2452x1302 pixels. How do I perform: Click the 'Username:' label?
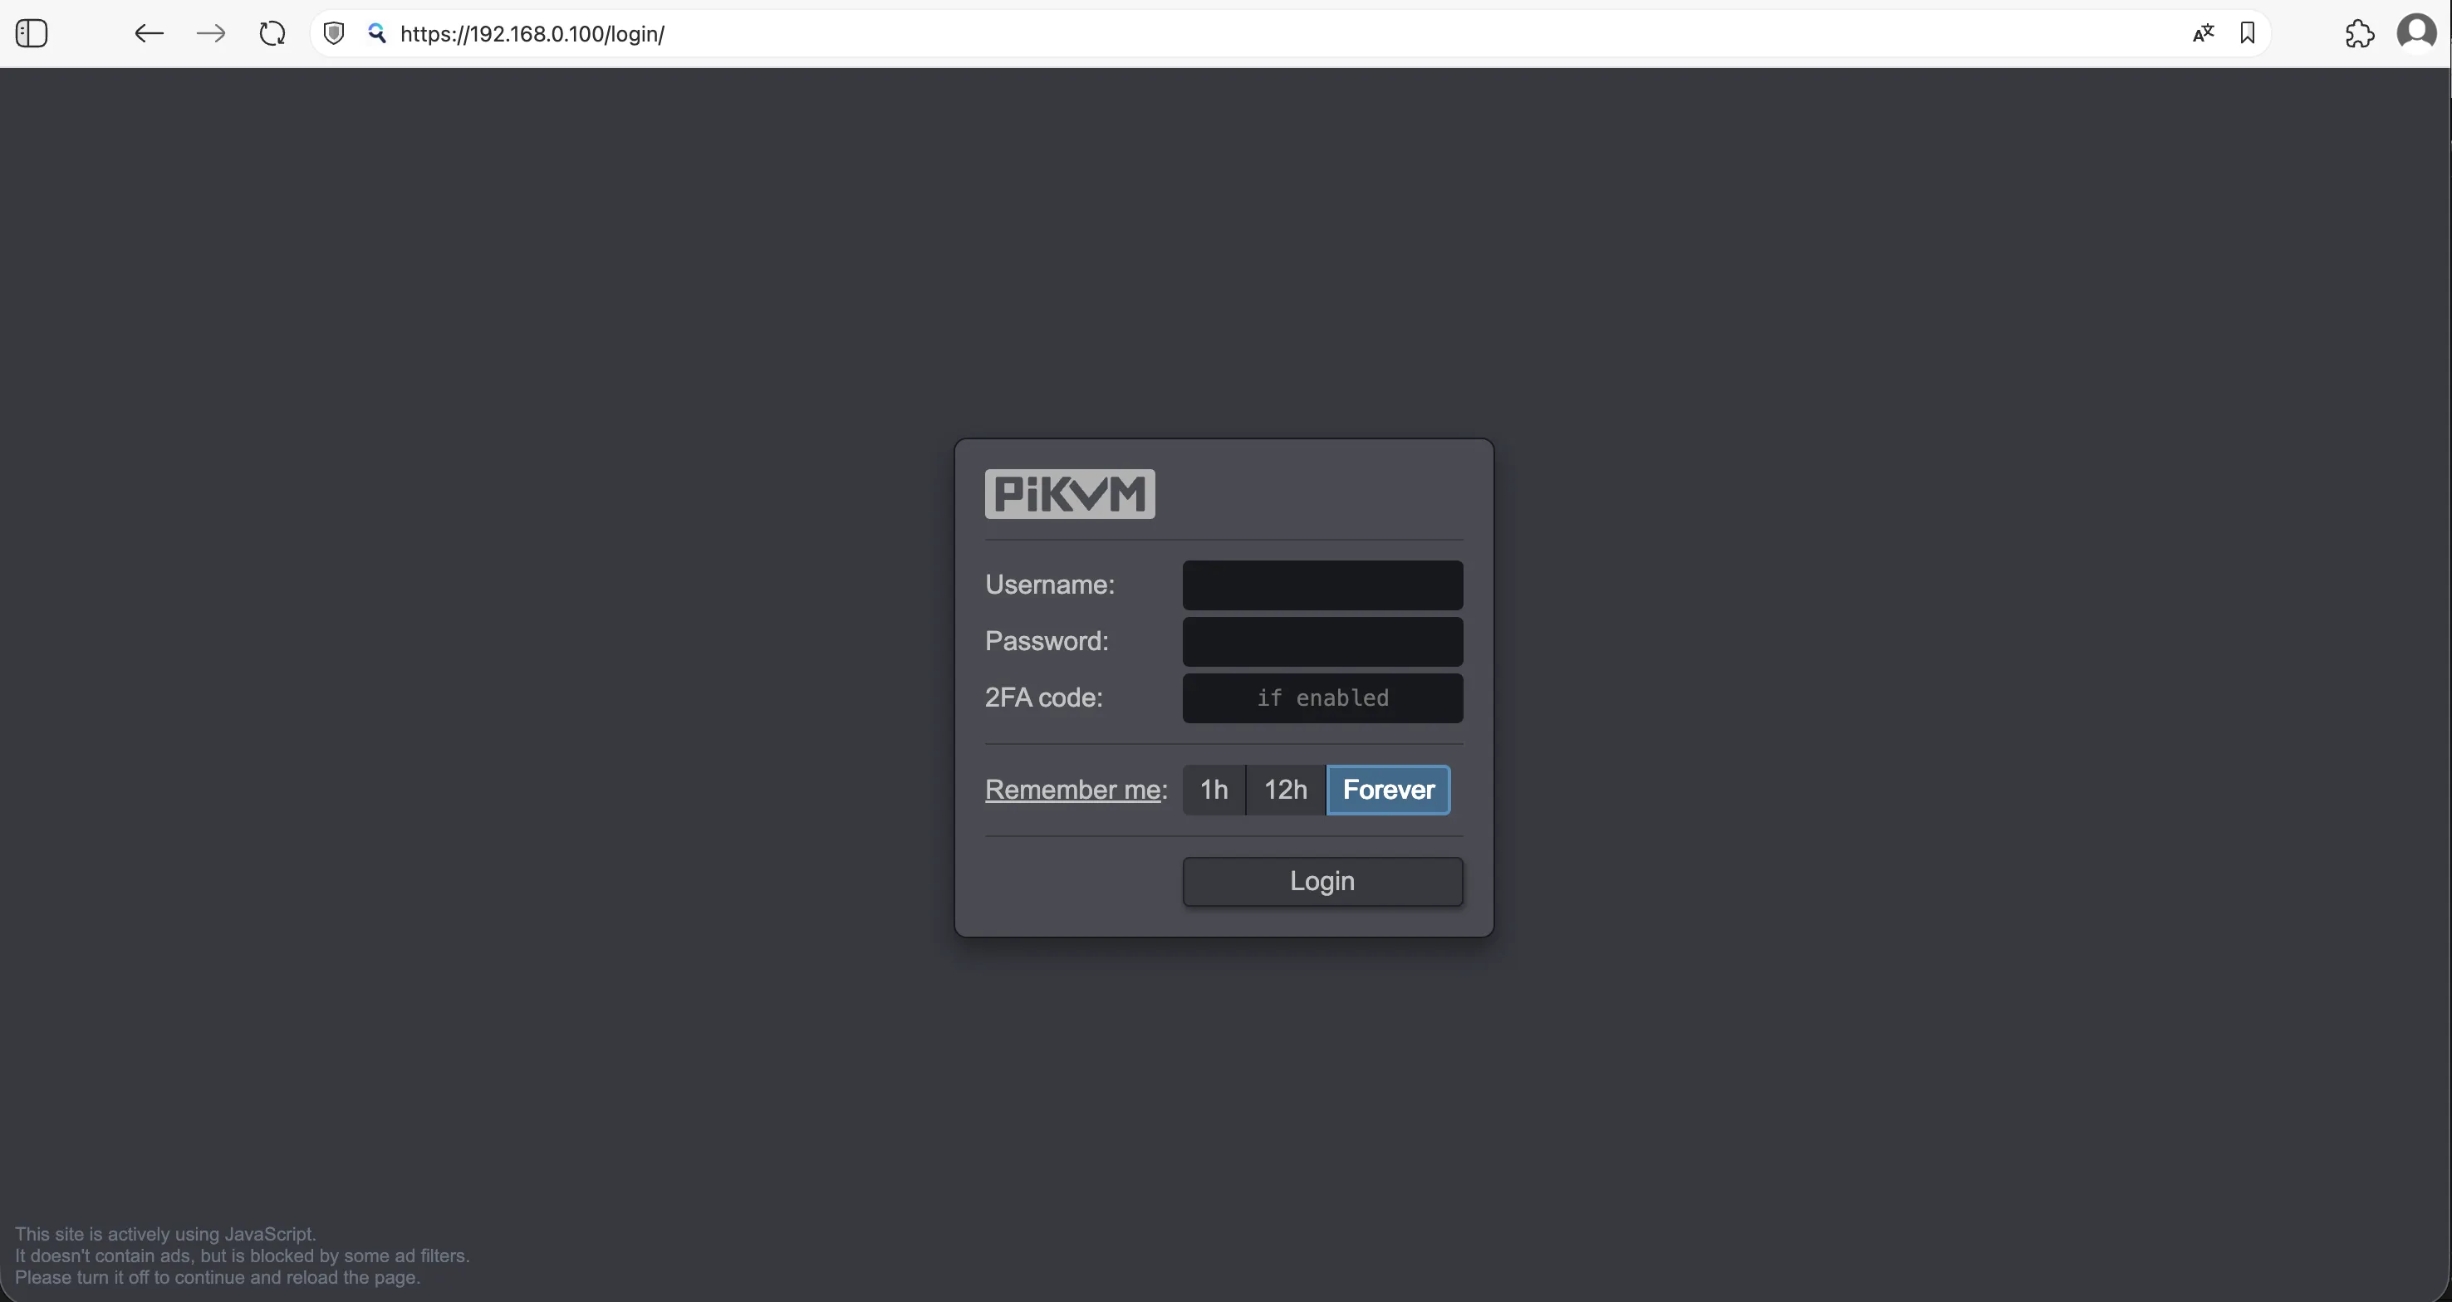1050,585
